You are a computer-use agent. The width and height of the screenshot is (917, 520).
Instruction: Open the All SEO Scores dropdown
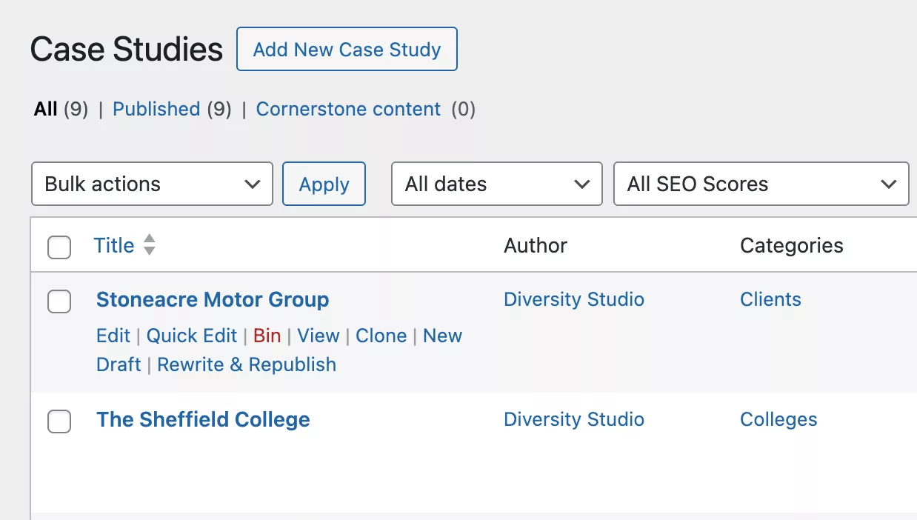(x=761, y=184)
